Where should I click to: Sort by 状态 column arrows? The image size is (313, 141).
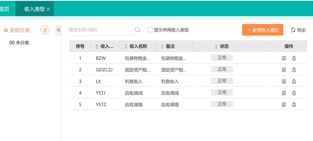click(x=216, y=46)
